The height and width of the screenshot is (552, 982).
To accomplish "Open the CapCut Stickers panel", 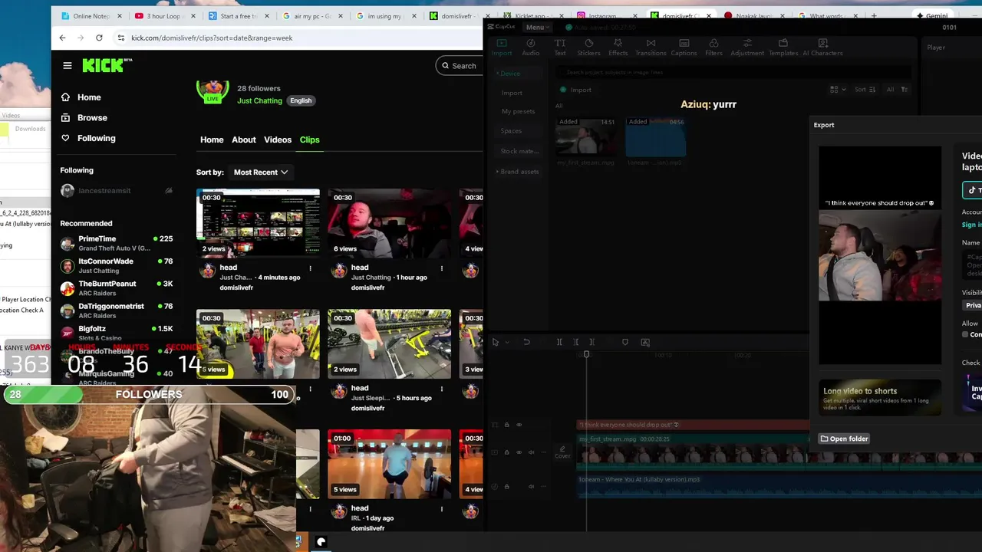I will [x=588, y=48].
